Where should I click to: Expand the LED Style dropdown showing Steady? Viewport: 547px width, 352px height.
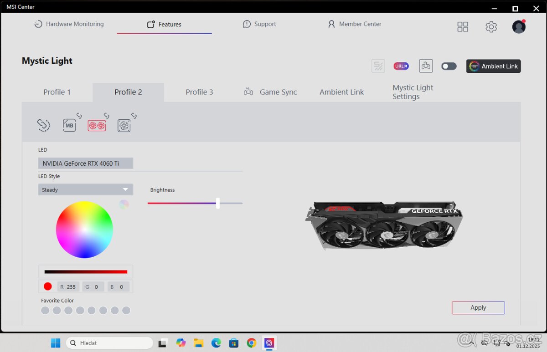(x=86, y=190)
